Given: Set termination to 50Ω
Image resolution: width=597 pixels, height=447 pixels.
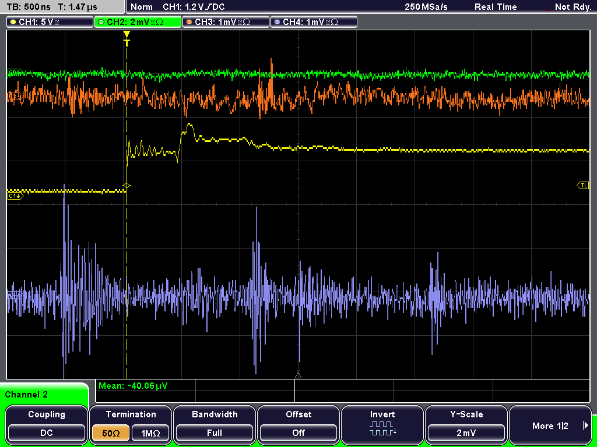Looking at the screenshot, I should (110, 433).
